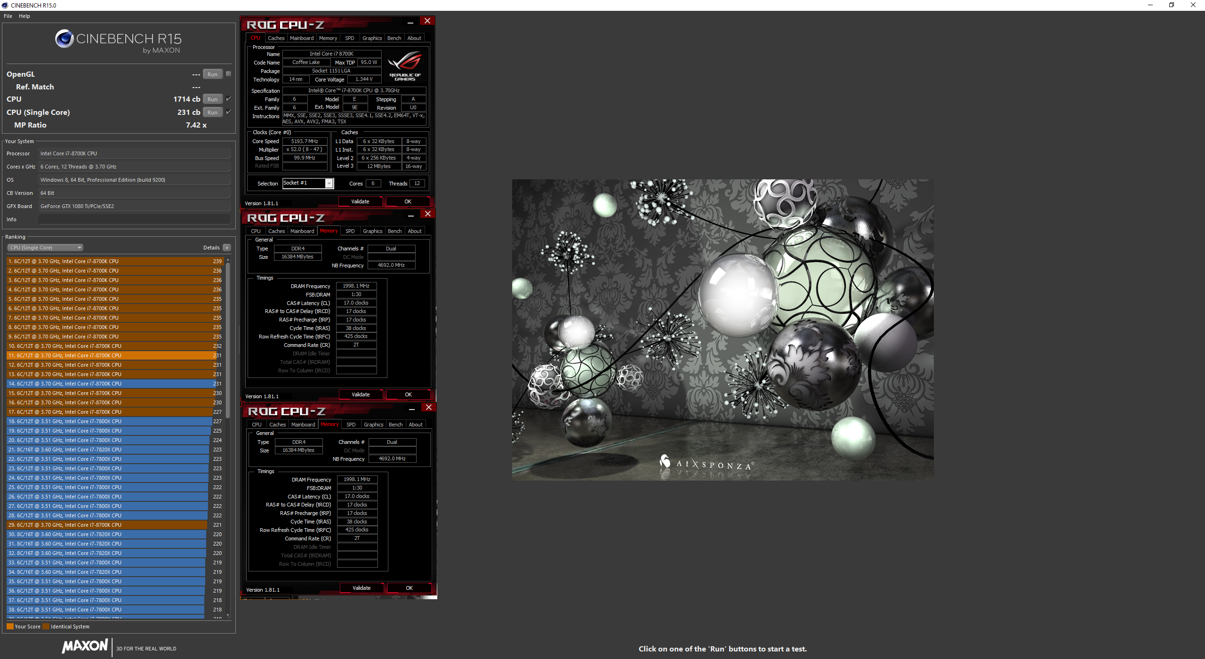Click into the empty Info field
The image size is (1205, 659).
tap(135, 219)
